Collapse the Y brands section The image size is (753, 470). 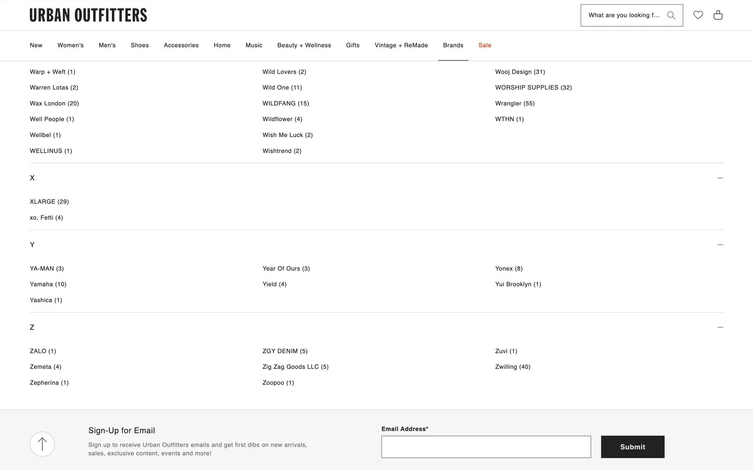pos(720,245)
